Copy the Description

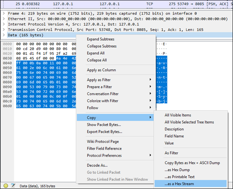pos(174,129)
